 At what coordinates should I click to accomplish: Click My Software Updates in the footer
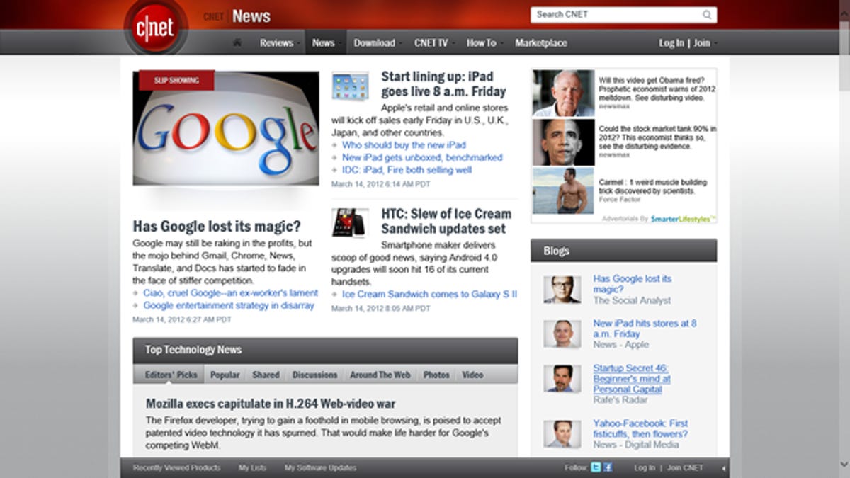[x=319, y=467]
